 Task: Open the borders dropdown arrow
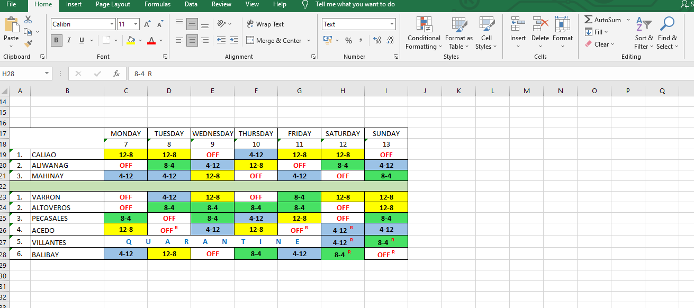116,40
